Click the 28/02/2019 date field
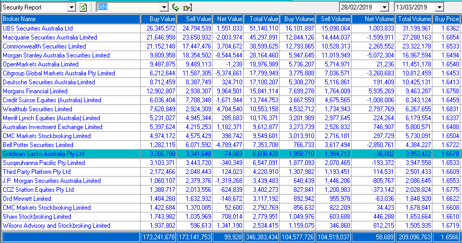The height and width of the screenshot is (243, 462). click(x=360, y=7)
